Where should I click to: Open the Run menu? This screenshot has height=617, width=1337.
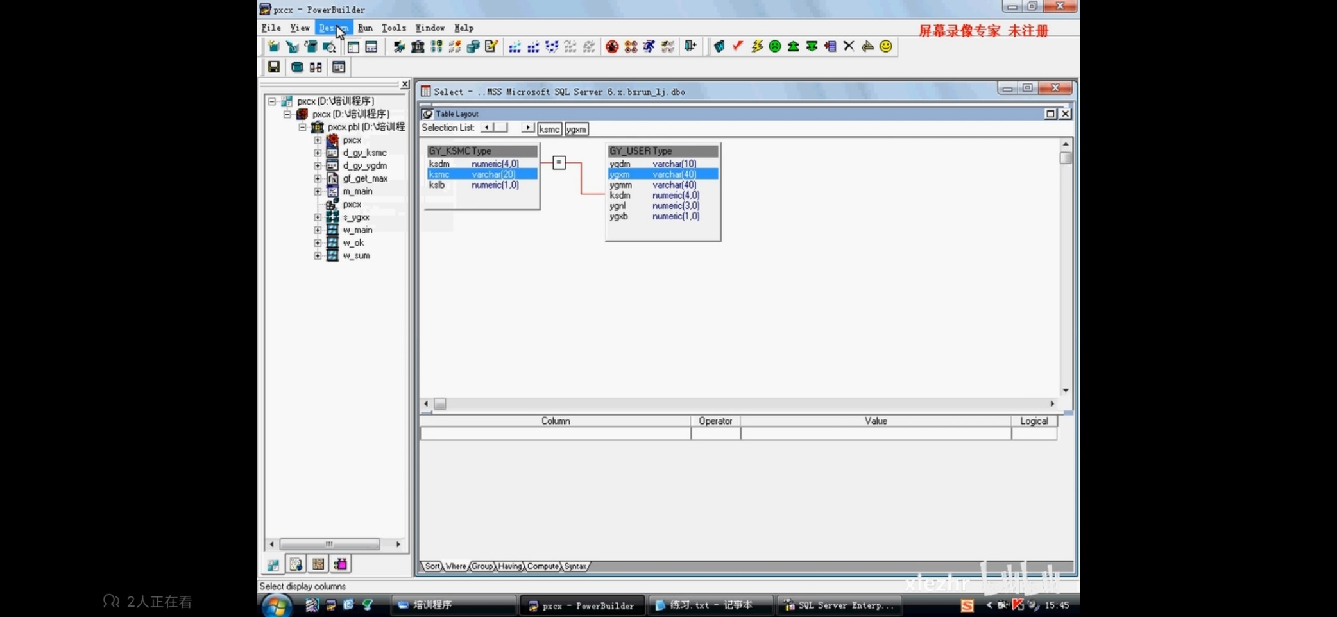pyautogui.click(x=365, y=28)
